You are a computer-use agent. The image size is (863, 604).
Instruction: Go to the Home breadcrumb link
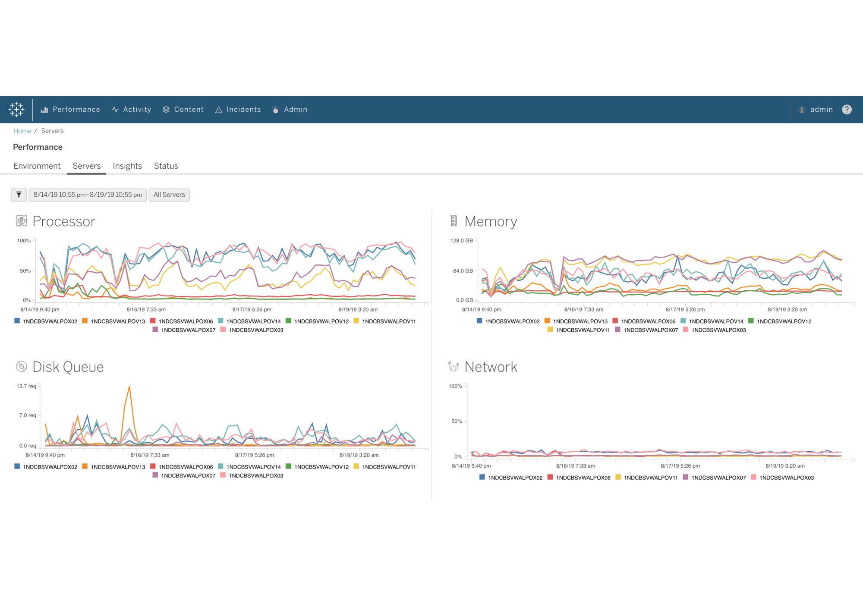click(x=22, y=131)
